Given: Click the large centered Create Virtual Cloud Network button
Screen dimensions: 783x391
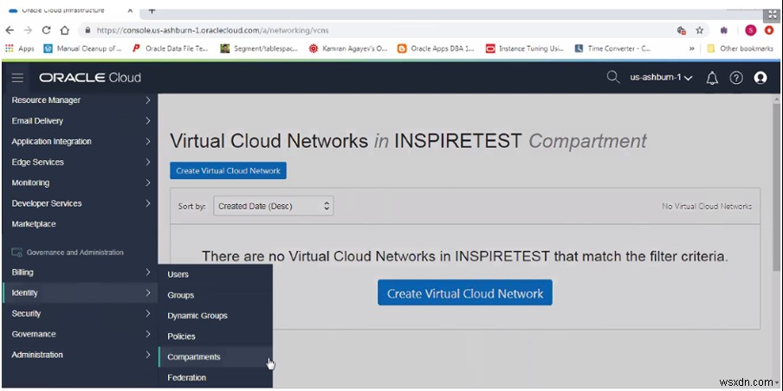Looking at the screenshot, I should click(465, 292).
